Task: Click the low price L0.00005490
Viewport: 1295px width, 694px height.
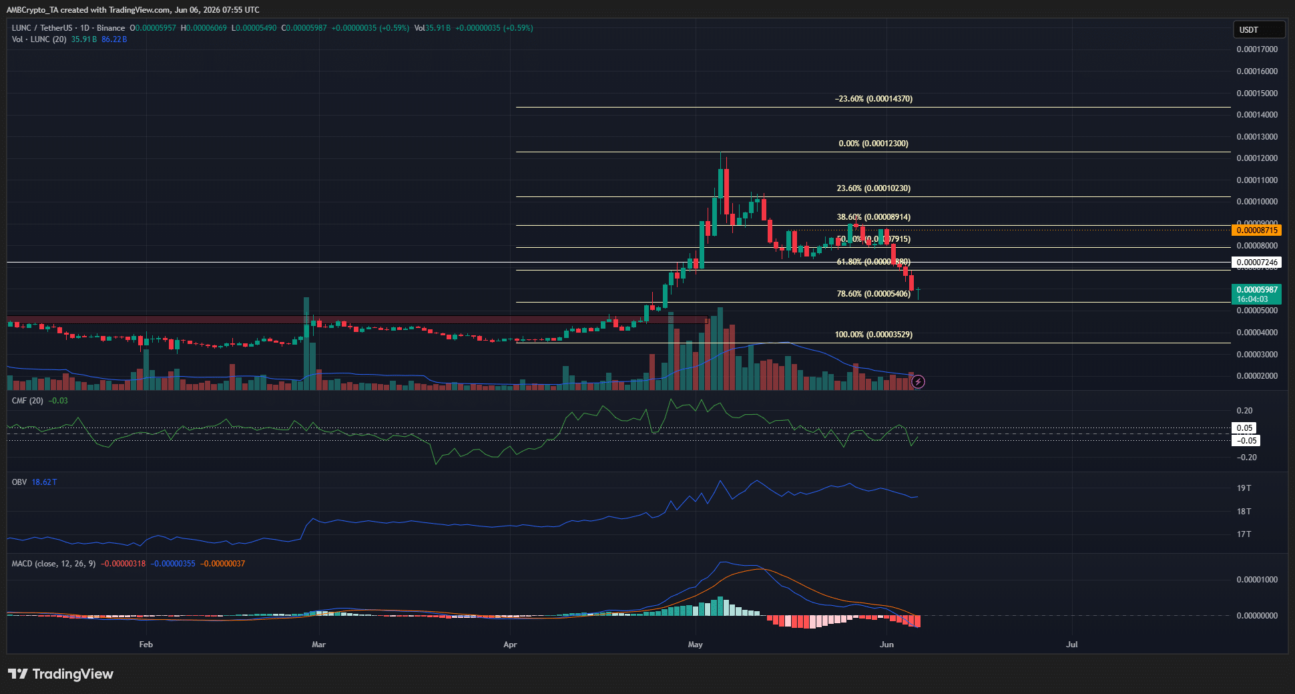Action: pos(254,28)
